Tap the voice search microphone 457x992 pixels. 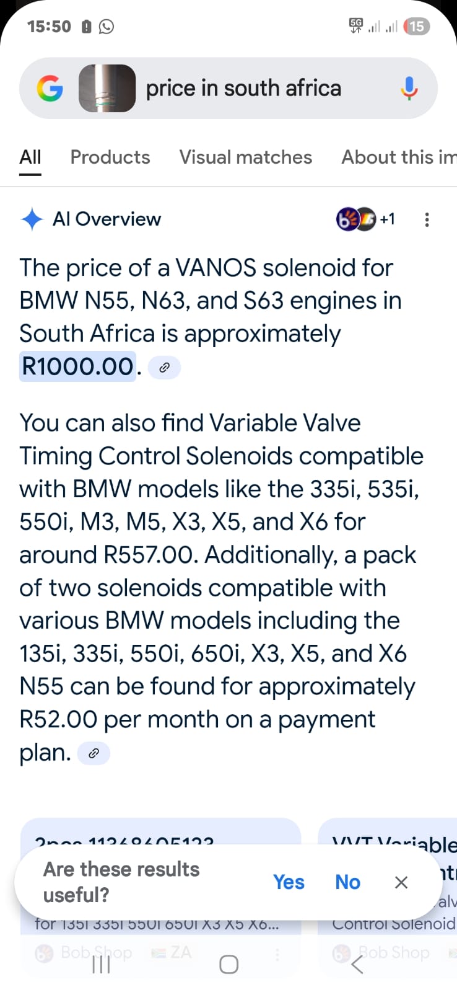pos(409,89)
